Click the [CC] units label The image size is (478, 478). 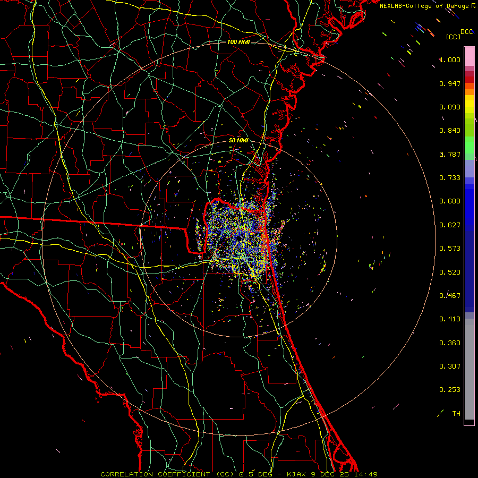point(453,37)
